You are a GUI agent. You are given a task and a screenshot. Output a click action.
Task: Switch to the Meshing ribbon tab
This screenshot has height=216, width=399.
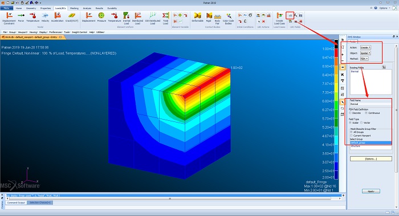pos(74,8)
